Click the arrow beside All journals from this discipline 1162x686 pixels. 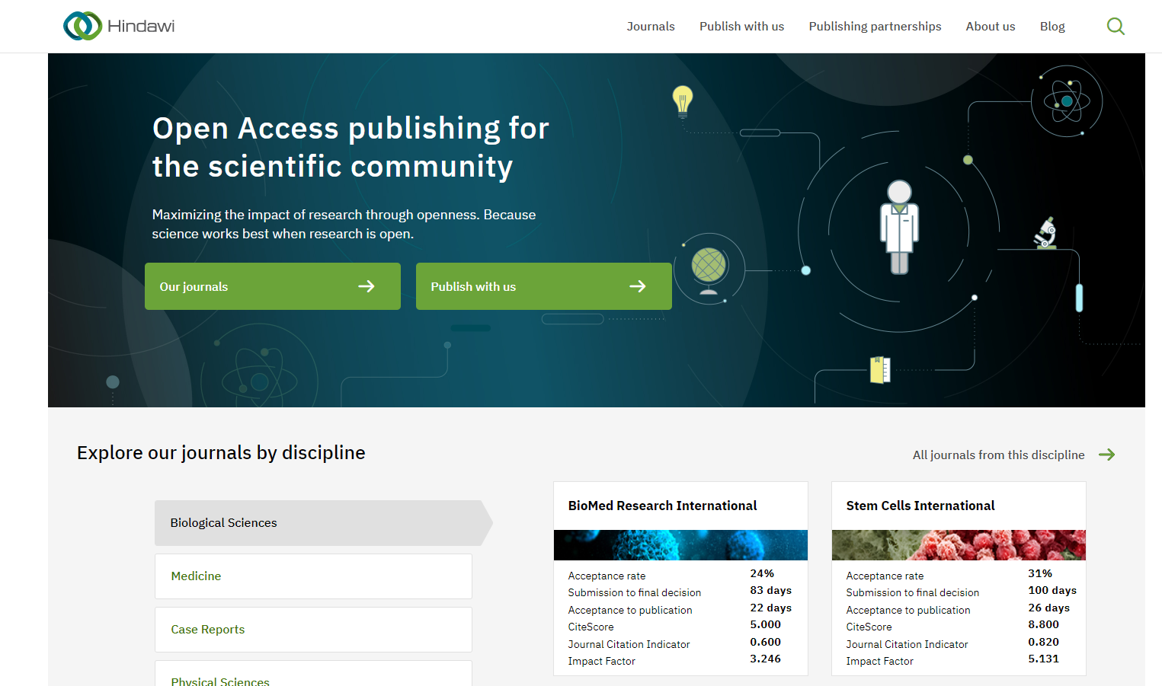tap(1107, 455)
